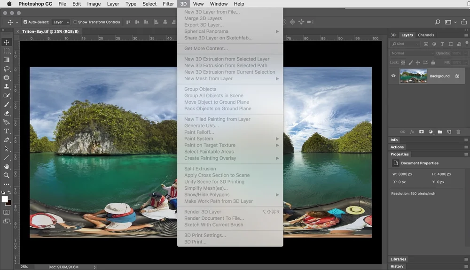Click the Brush tool icon
The image size is (470, 270).
pos(6,104)
